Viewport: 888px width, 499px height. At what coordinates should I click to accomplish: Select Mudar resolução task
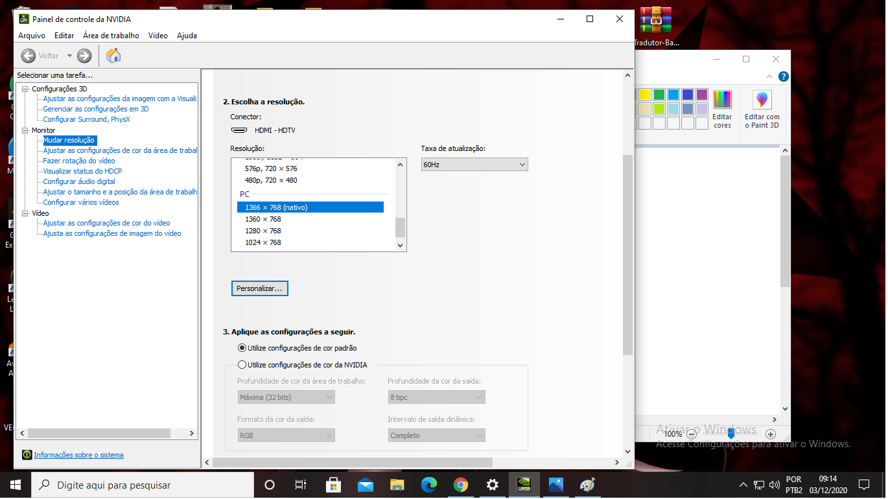coord(69,140)
